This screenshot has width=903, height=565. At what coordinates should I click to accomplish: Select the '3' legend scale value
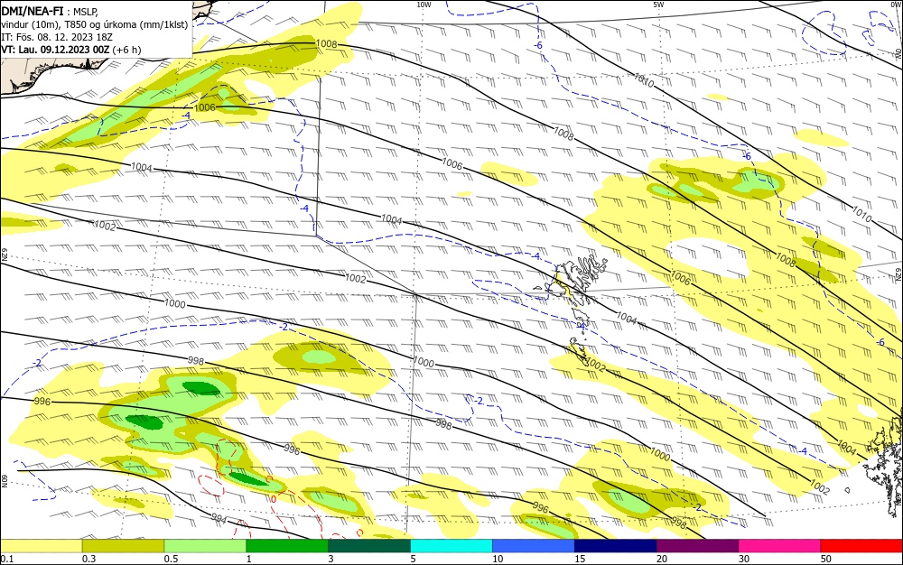tap(331, 559)
